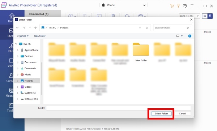
Task: Click the Select Folder button
Action: click(x=162, y=113)
